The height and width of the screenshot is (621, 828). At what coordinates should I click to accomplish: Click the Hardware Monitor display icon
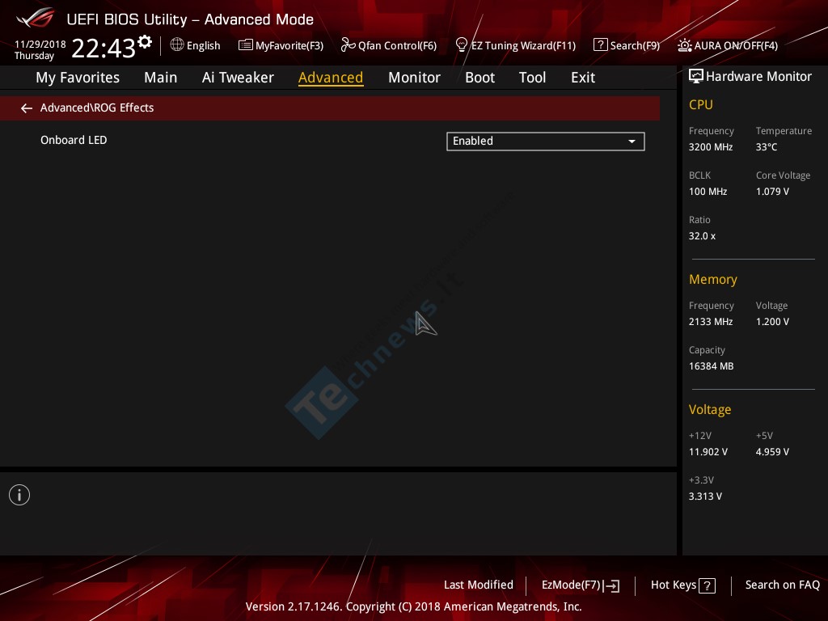[696, 77]
